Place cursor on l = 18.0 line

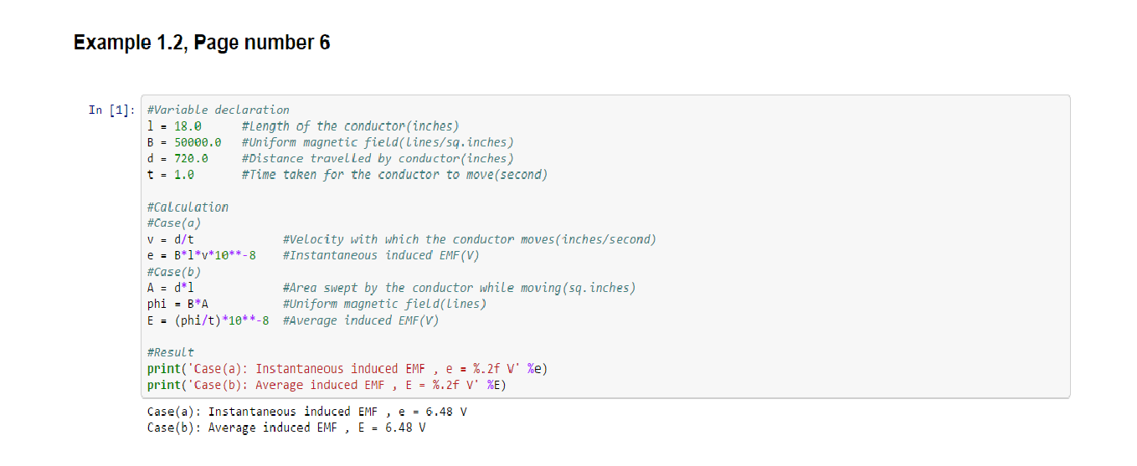click(x=174, y=126)
